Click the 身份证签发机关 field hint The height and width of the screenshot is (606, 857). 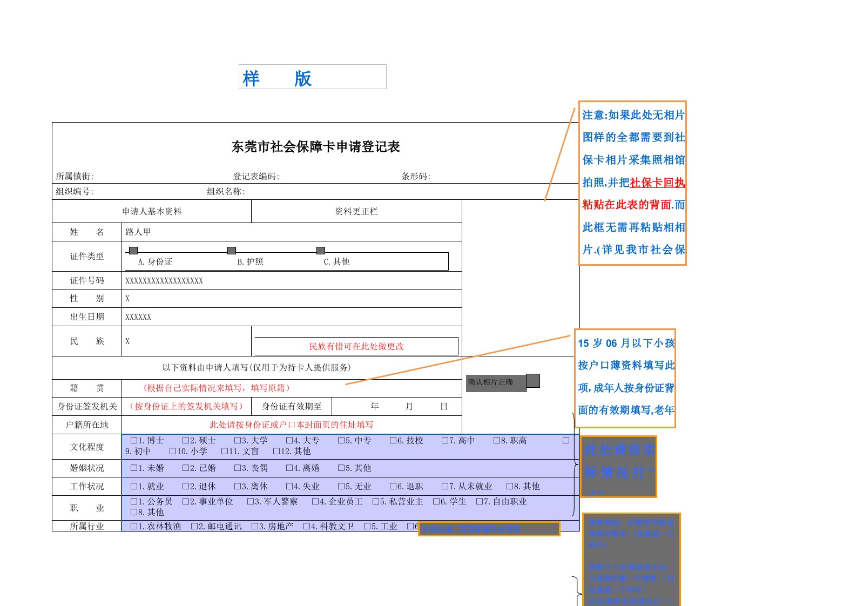[x=186, y=407]
